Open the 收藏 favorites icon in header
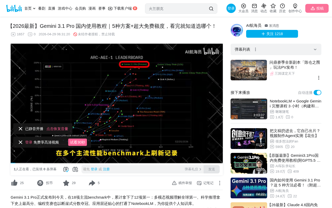The width and height of the screenshot is (332, 208). 273,8
